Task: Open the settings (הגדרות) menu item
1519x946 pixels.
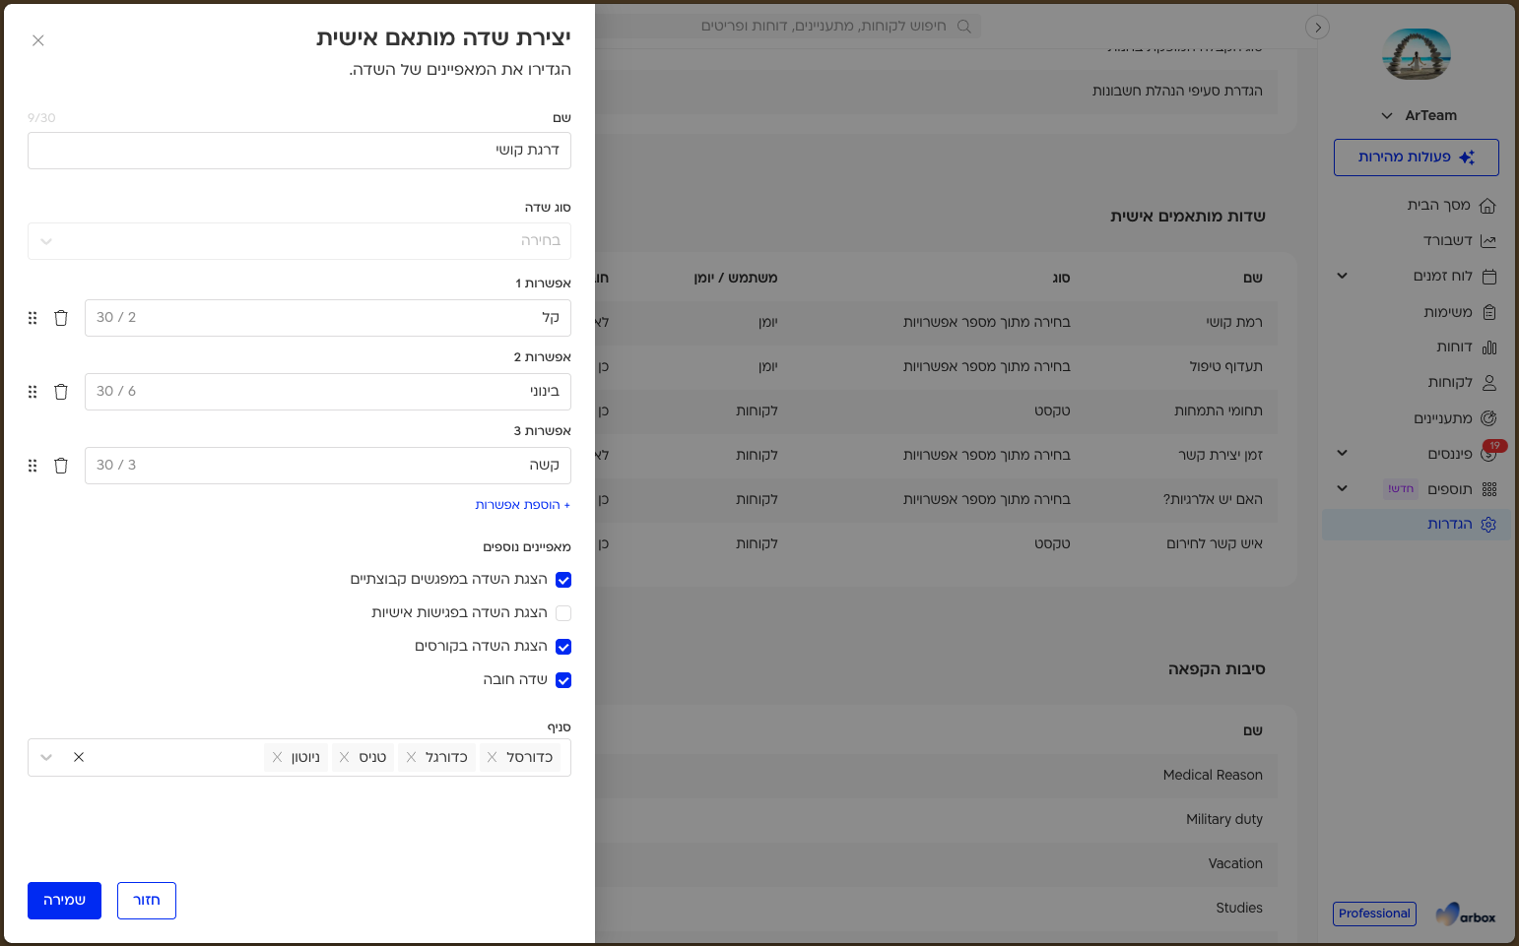Action: pyautogui.click(x=1417, y=525)
